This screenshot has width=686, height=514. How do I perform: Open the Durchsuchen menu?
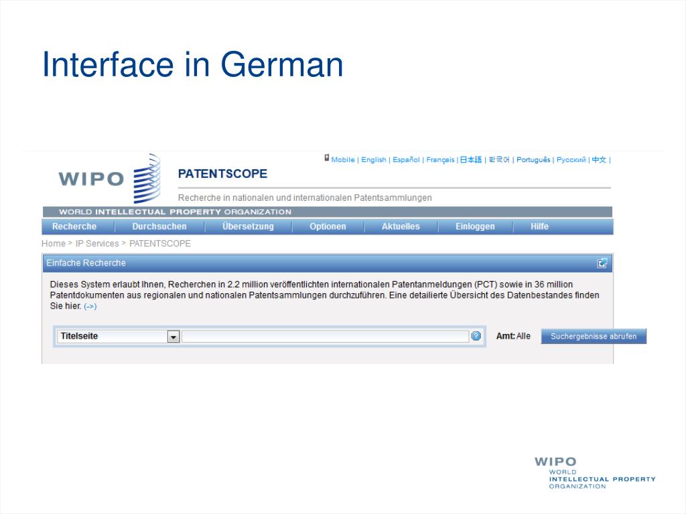click(x=159, y=226)
